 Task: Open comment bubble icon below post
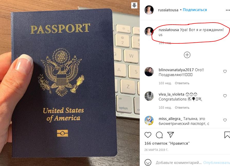(x=159, y=135)
